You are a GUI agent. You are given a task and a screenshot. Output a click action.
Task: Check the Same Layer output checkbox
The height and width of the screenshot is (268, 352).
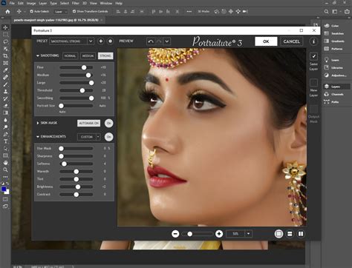(313, 56)
